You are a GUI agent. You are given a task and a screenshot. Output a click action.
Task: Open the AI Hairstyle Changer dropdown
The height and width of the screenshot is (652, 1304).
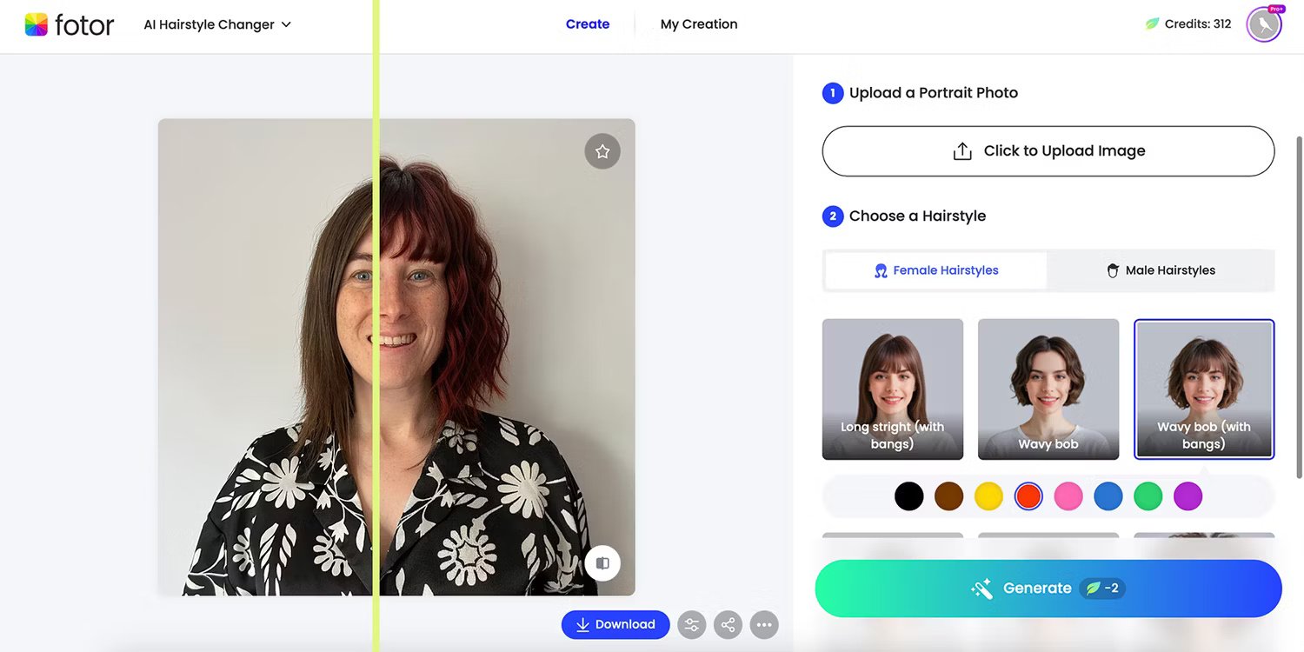[x=216, y=24]
